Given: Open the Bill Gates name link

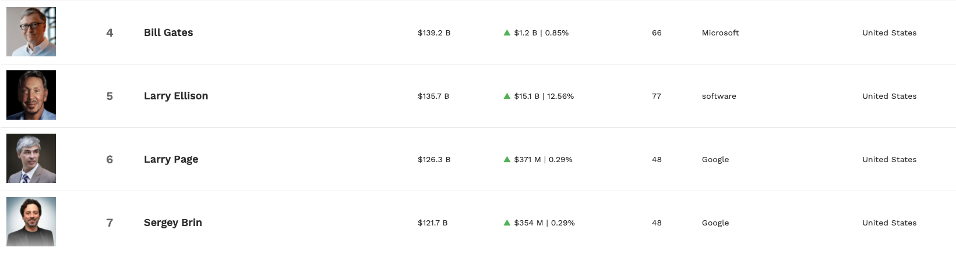Looking at the screenshot, I should pos(168,33).
